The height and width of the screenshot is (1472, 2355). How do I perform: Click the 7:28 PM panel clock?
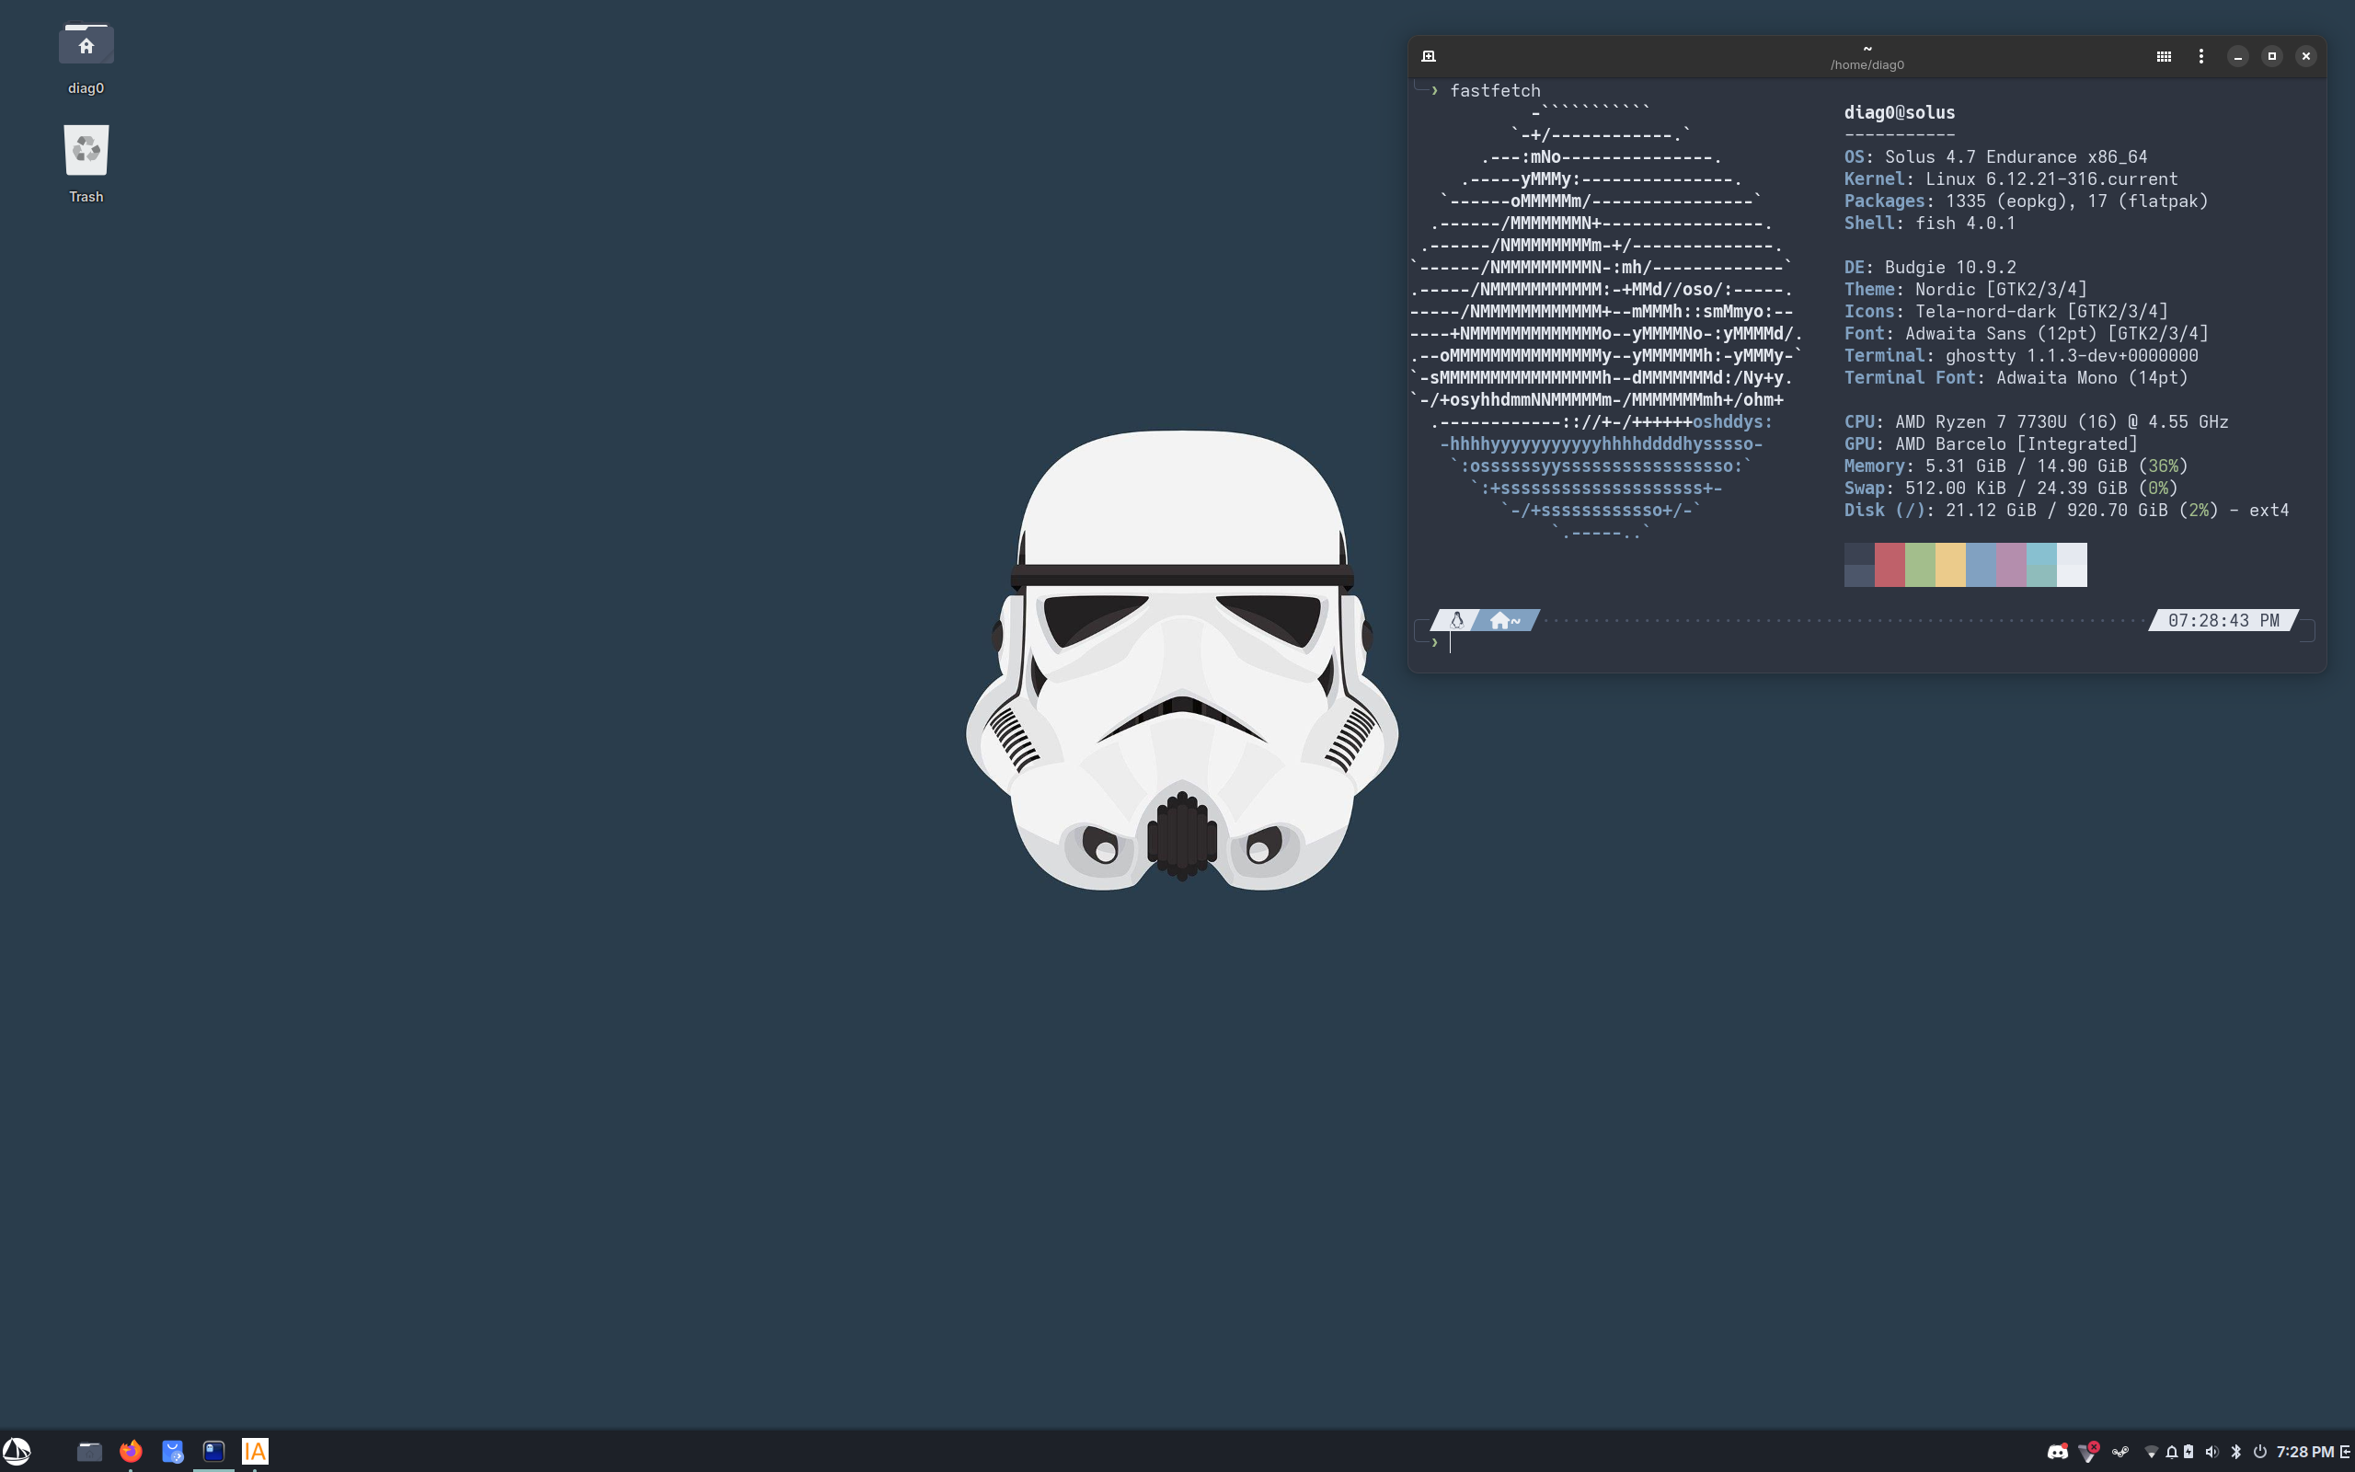[2304, 1452]
